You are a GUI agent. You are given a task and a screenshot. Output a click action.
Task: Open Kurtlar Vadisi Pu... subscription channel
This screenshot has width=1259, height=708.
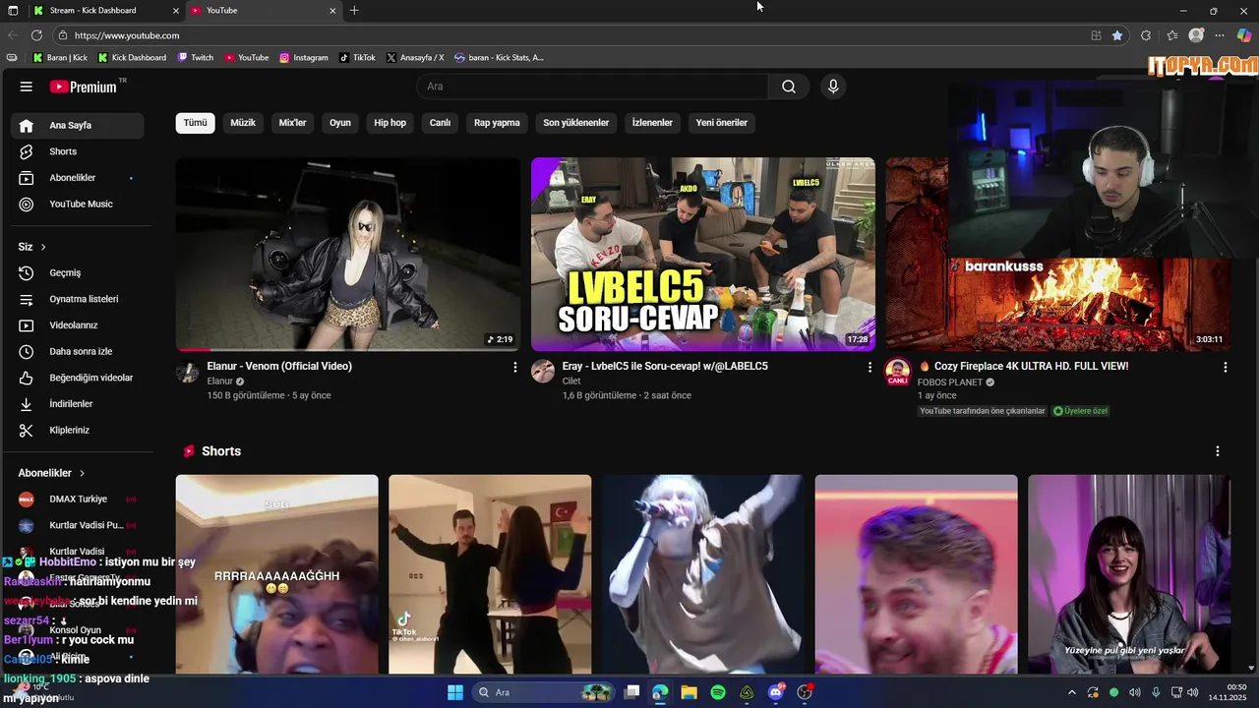78,525
